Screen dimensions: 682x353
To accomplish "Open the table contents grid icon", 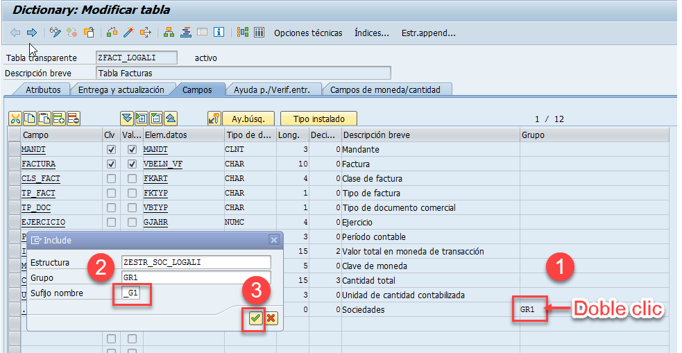I will click(x=259, y=32).
